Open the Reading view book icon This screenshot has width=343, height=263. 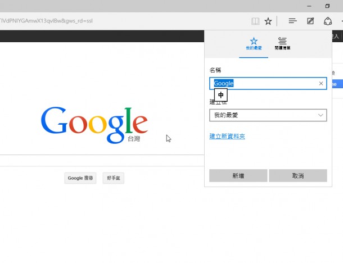click(x=255, y=21)
